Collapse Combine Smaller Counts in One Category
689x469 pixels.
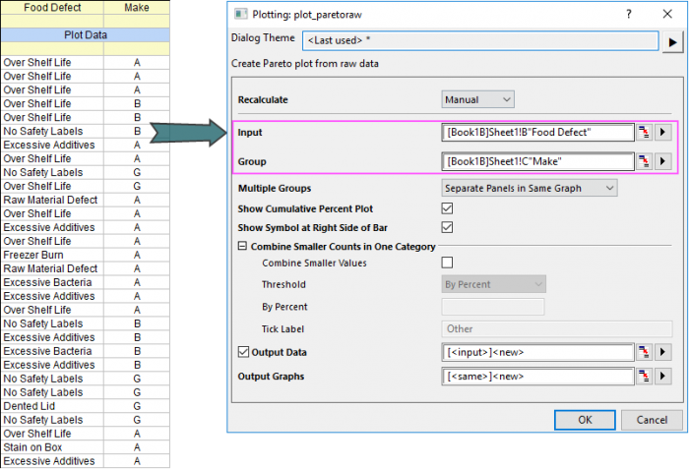pos(242,246)
